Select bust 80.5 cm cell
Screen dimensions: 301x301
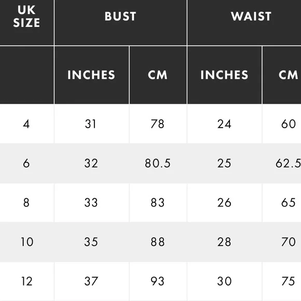(158, 163)
